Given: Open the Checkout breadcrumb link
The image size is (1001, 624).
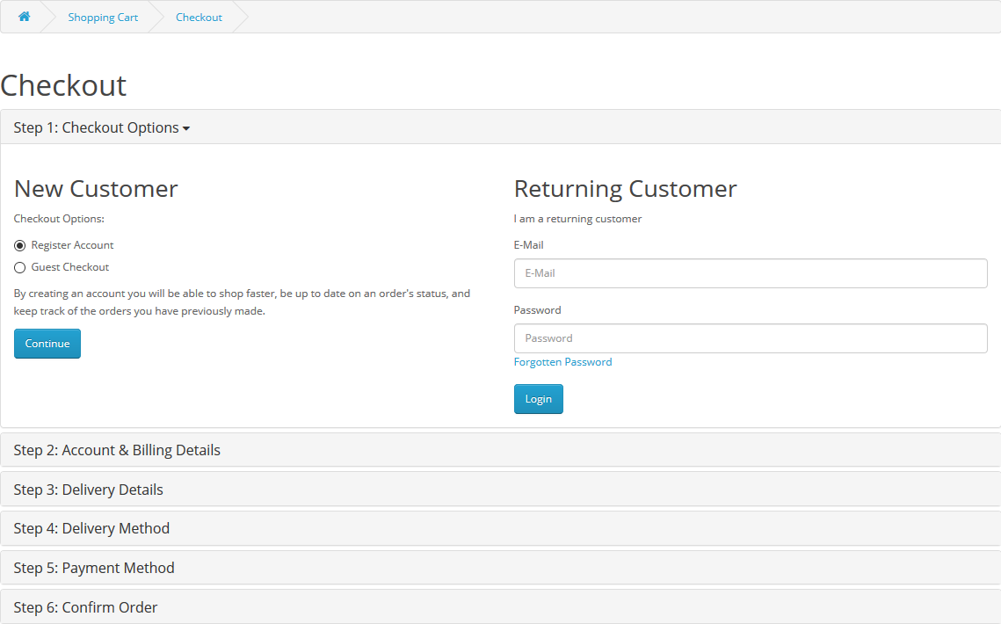Looking at the screenshot, I should coord(199,18).
